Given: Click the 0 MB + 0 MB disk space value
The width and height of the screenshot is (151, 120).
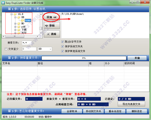Looking at the screenshot, I should point(93,104).
